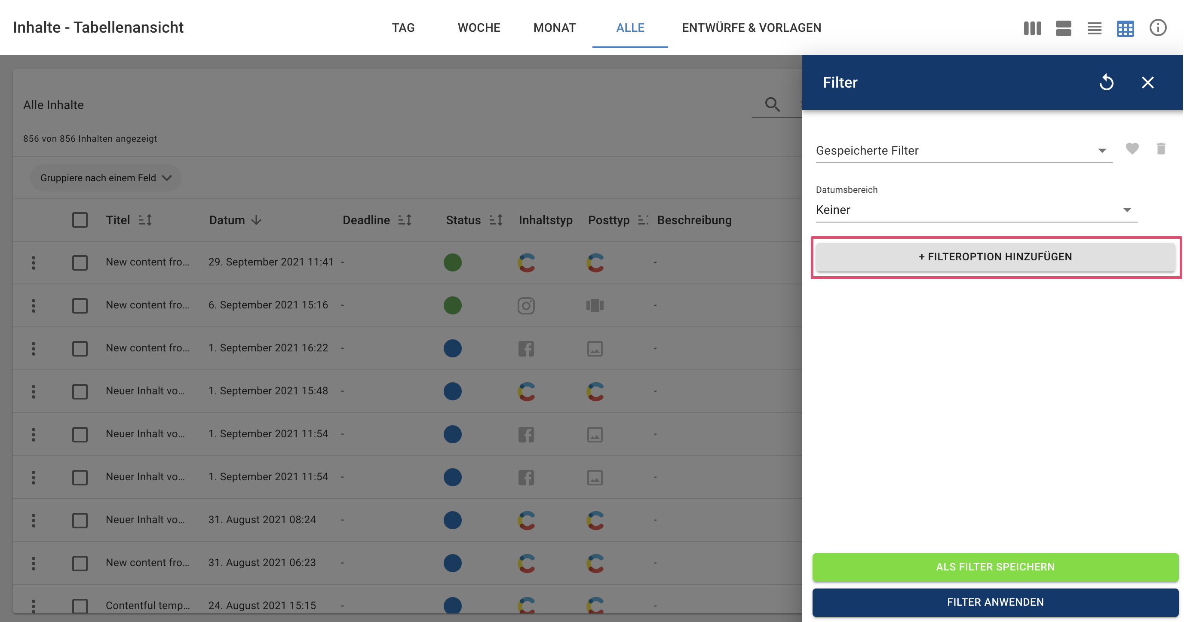Open row menu for 1. September 2021 16:22 entry
This screenshot has height=622, width=1184.
click(33, 348)
